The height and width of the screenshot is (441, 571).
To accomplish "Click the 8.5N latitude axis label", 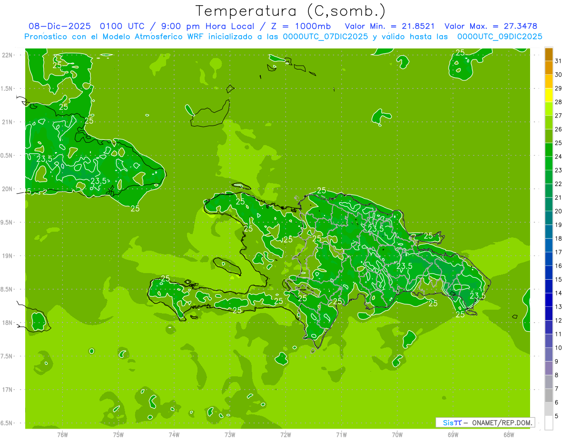I will 7,289.
